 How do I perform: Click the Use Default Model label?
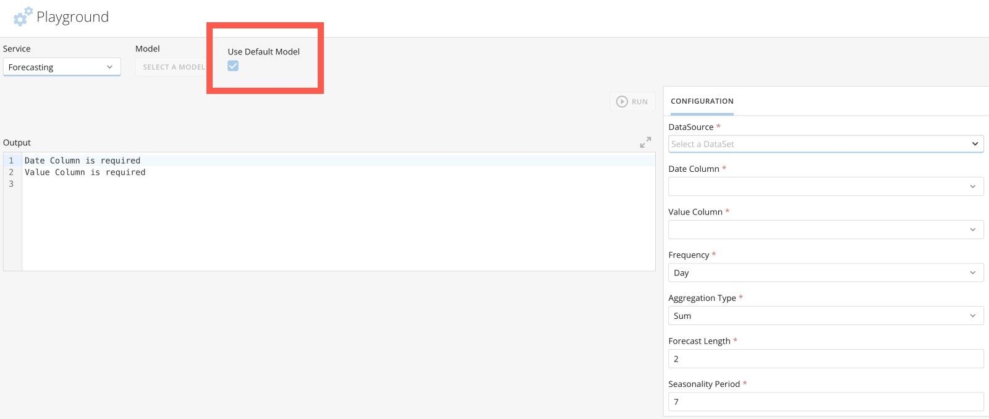click(x=263, y=52)
